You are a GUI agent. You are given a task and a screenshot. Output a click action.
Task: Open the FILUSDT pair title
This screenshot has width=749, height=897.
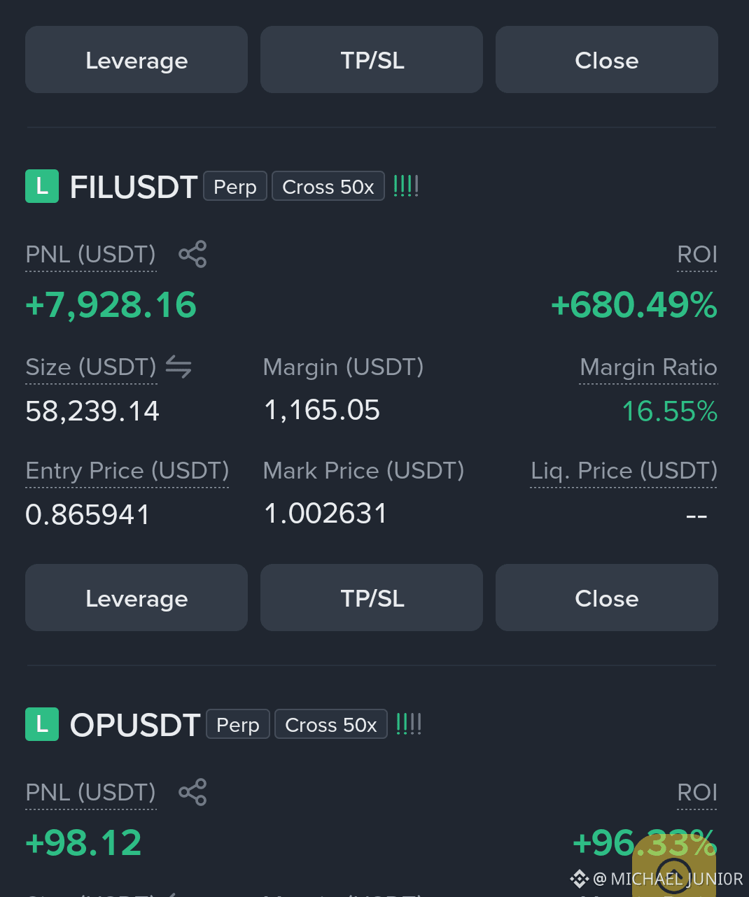134,187
